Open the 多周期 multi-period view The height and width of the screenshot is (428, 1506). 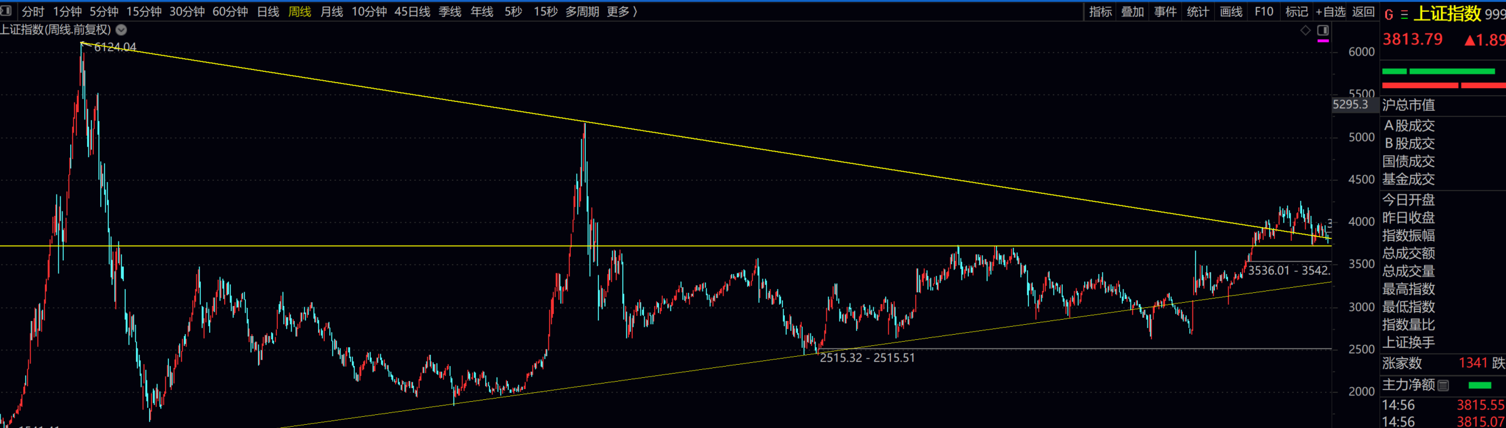coord(582,11)
